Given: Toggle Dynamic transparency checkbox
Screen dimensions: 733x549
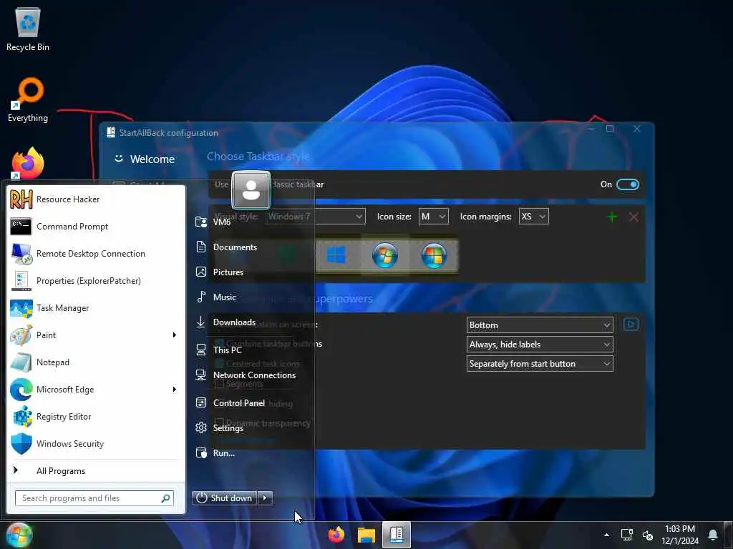Looking at the screenshot, I should tap(219, 423).
